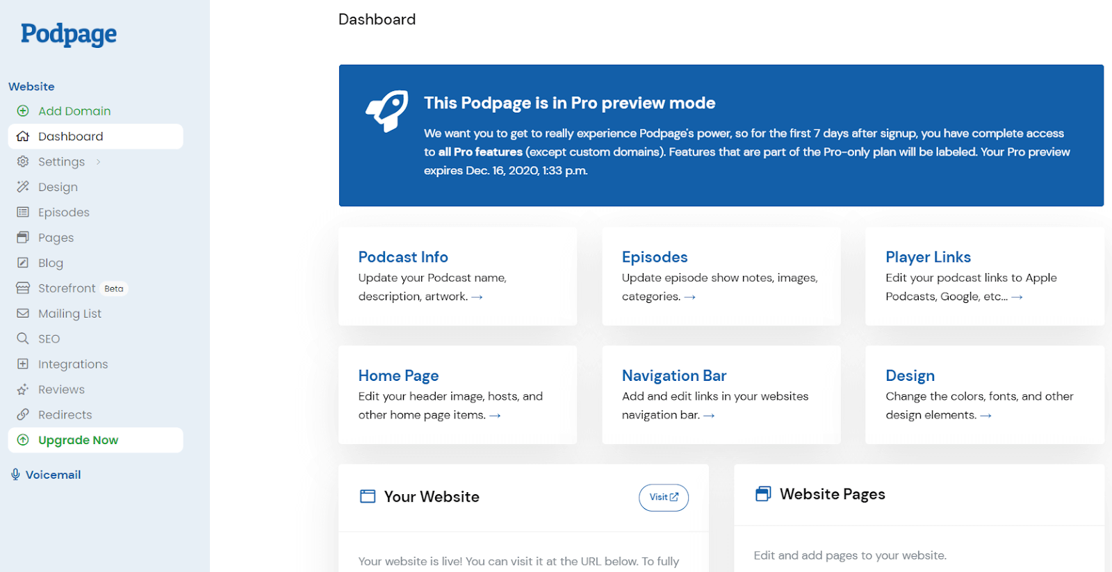Click the Beta badge next to Storefront
This screenshot has width=1112, height=572.
click(x=114, y=288)
